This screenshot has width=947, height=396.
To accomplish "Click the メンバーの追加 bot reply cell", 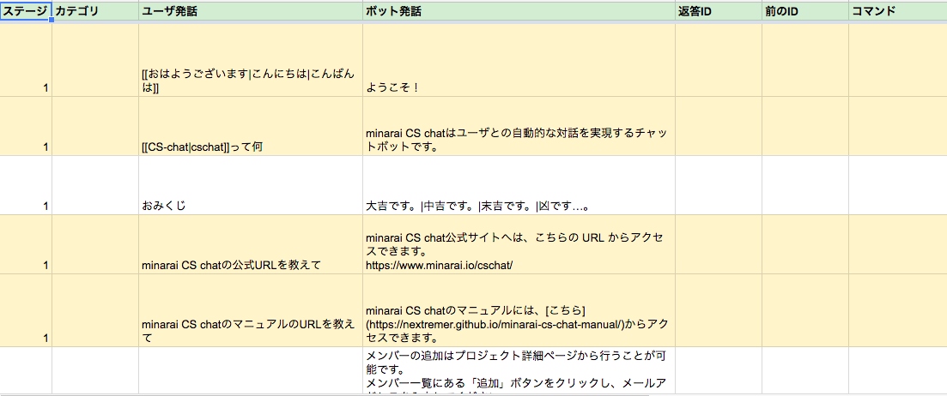I will tap(519, 370).
